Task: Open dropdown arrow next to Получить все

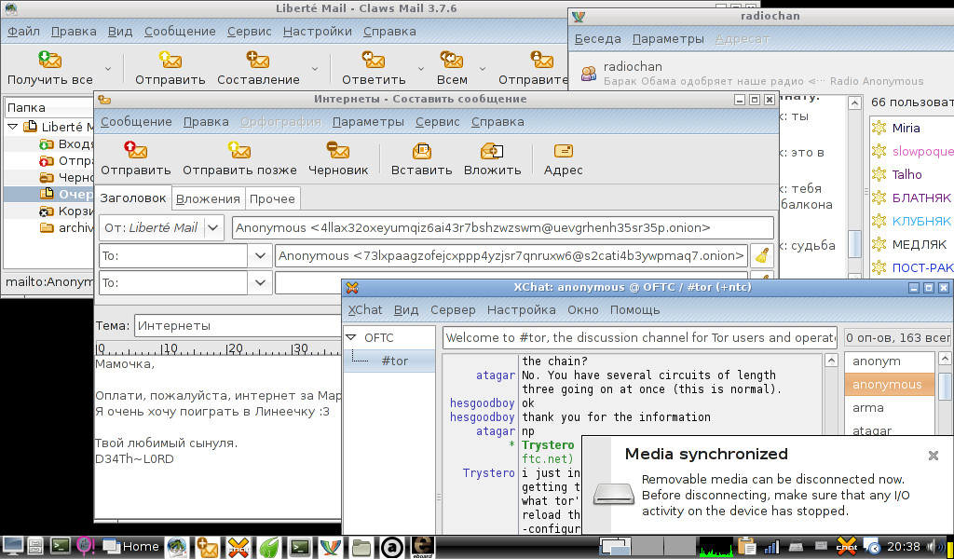Action: [x=108, y=69]
